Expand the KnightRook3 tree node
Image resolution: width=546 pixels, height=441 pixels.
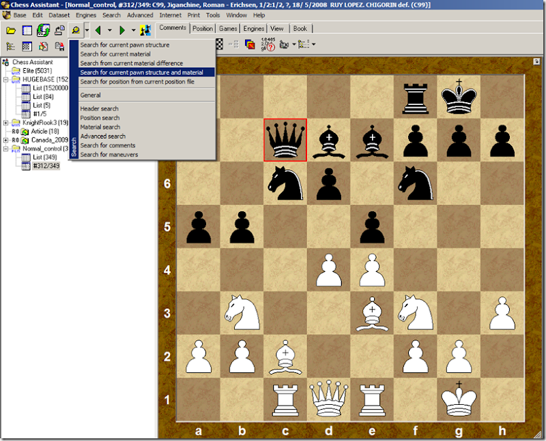[x=6, y=123]
